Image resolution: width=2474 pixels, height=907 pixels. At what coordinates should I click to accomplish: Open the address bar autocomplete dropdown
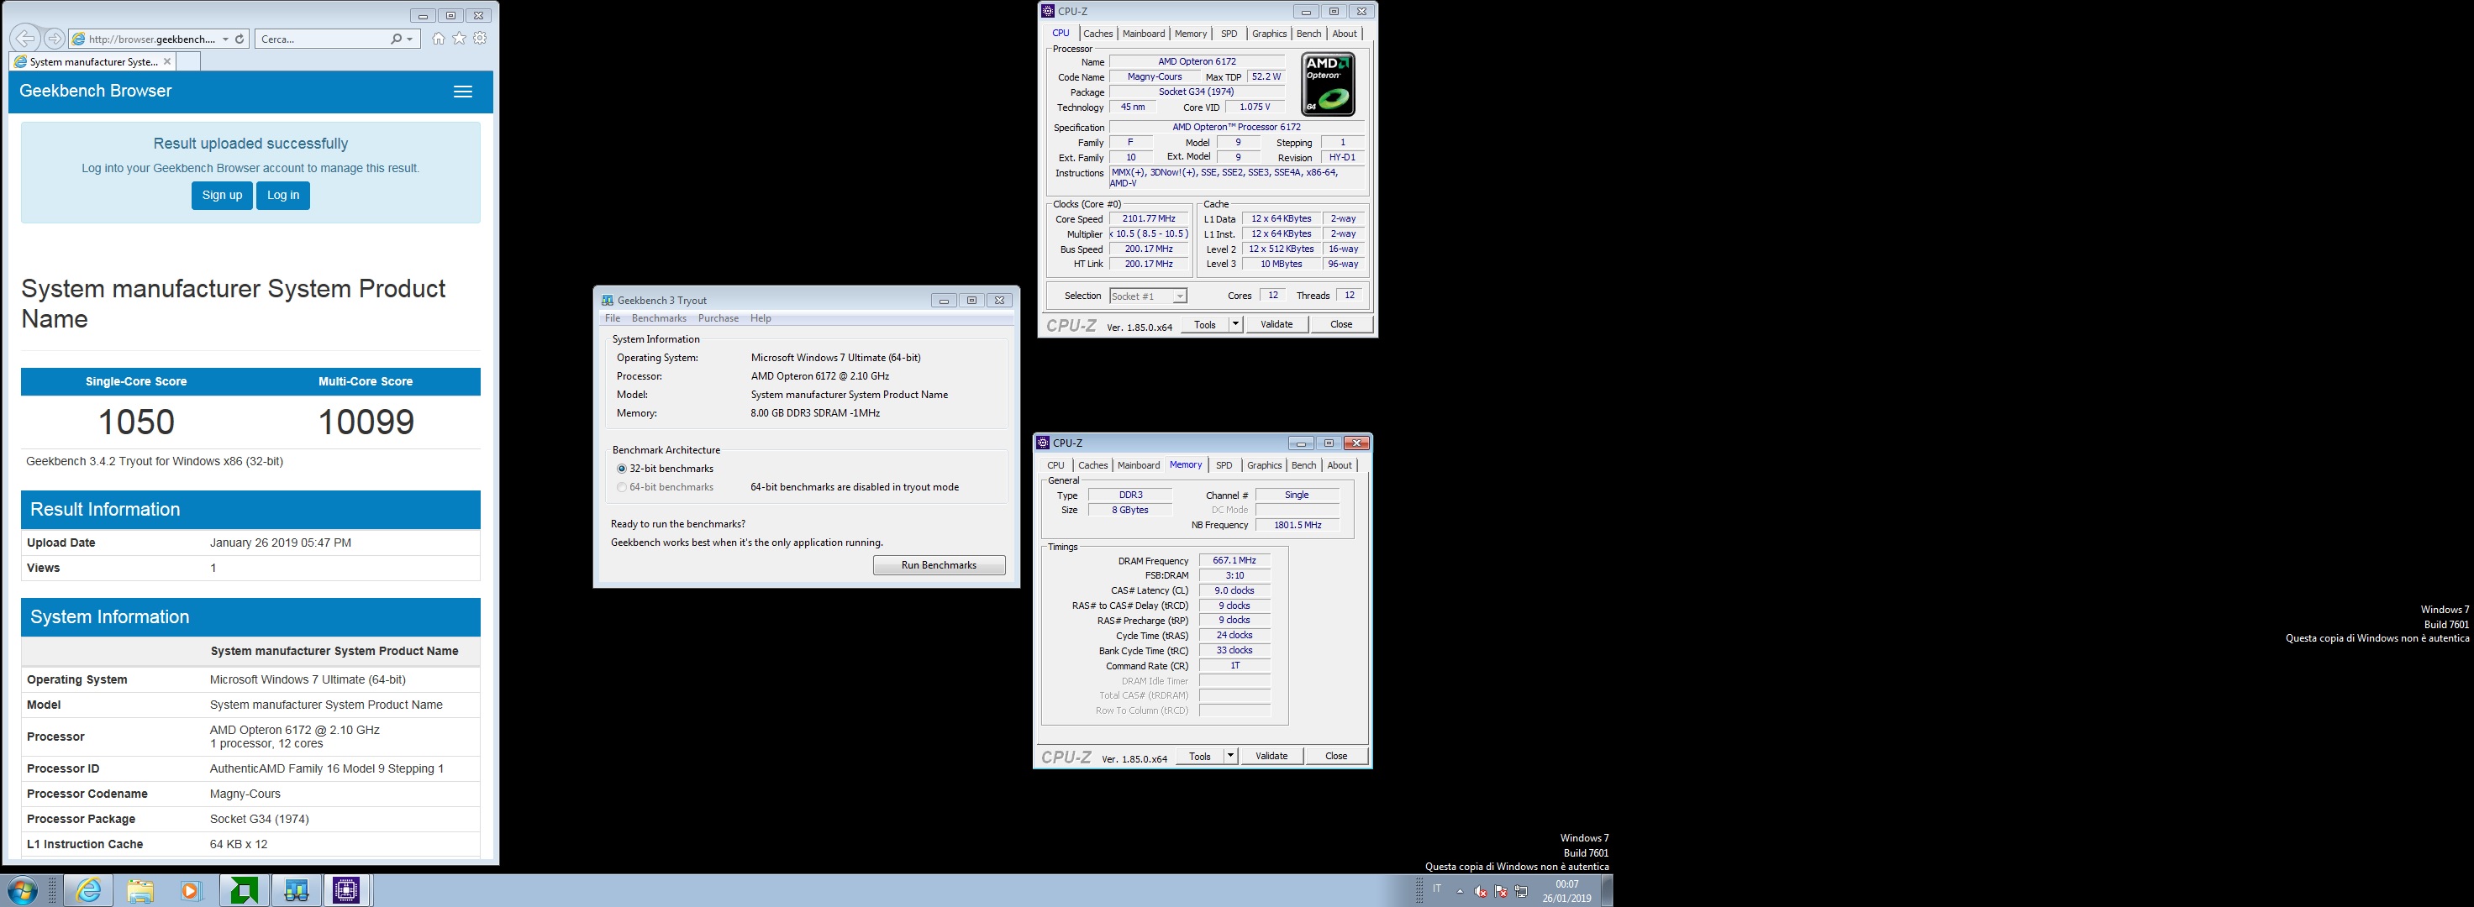pos(226,39)
